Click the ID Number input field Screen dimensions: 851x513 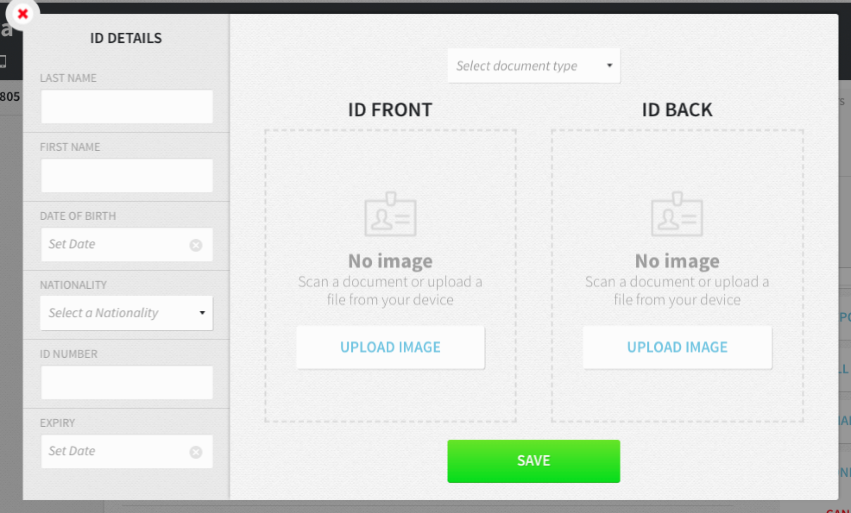[x=127, y=382]
